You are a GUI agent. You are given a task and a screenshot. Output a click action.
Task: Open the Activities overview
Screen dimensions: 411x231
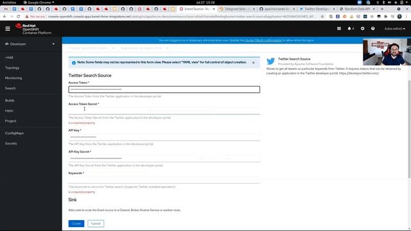[x=9, y=3]
